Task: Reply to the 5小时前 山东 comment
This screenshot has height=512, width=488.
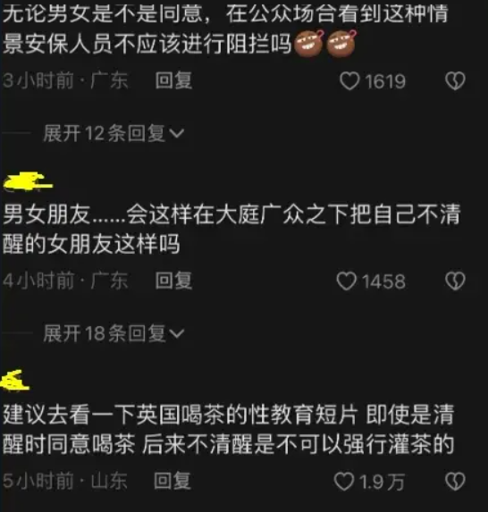Action: click(x=172, y=481)
